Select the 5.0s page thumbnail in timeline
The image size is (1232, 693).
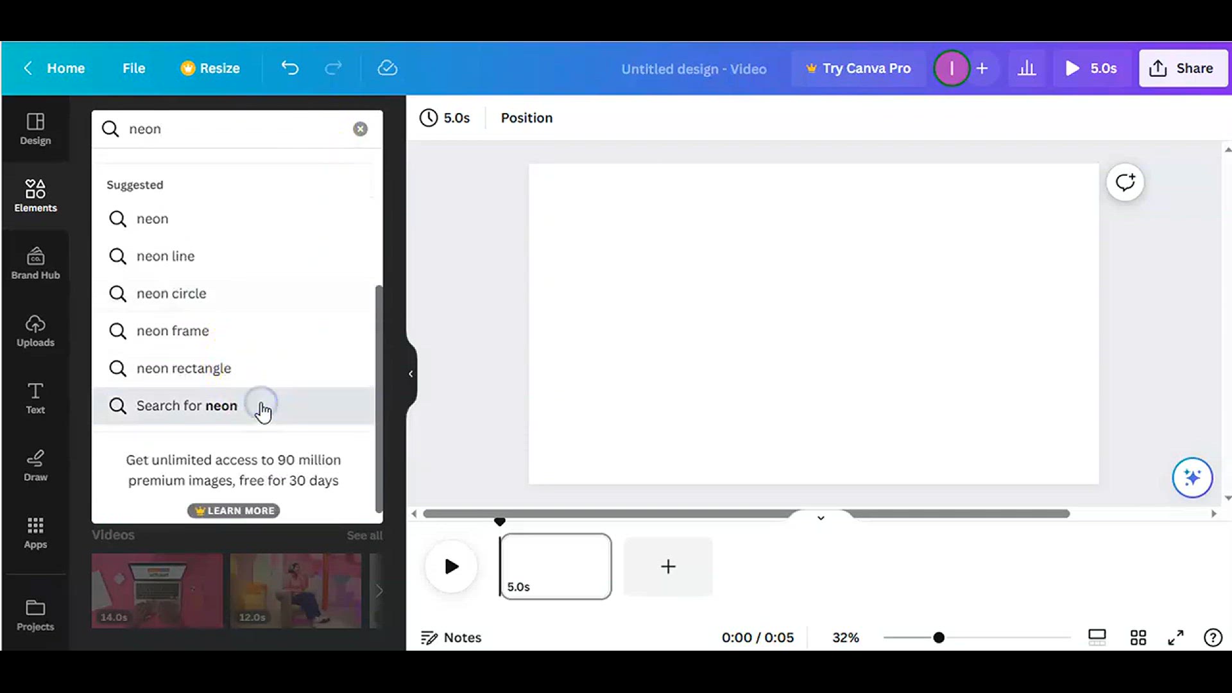point(556,567)
